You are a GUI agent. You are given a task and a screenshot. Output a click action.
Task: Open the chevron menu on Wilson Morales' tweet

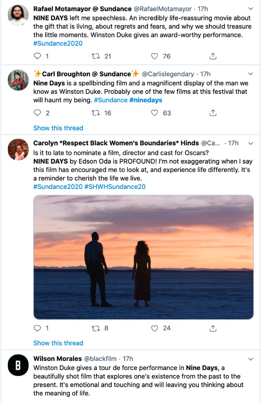251,359
